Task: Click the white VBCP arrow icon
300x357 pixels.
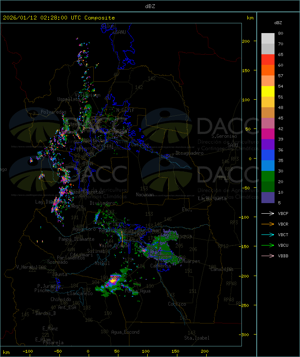Action: 268,213
